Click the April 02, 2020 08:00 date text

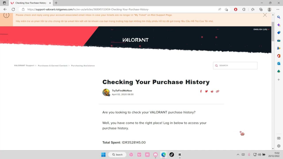click(x=123, y=94)
